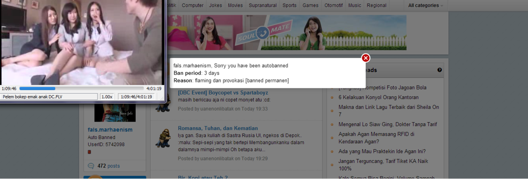Open thread Romansa, Tuhan, dan Kematian

click(218, 128)
